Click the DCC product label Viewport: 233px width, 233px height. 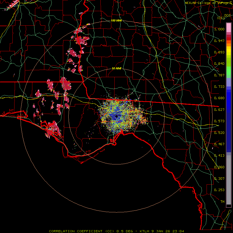(x=227, y=16)
